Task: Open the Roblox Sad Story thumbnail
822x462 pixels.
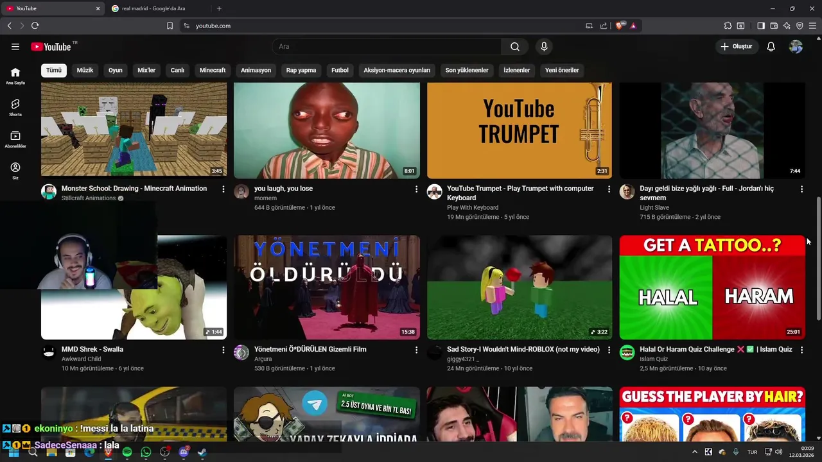Action: tap(520, 287)
